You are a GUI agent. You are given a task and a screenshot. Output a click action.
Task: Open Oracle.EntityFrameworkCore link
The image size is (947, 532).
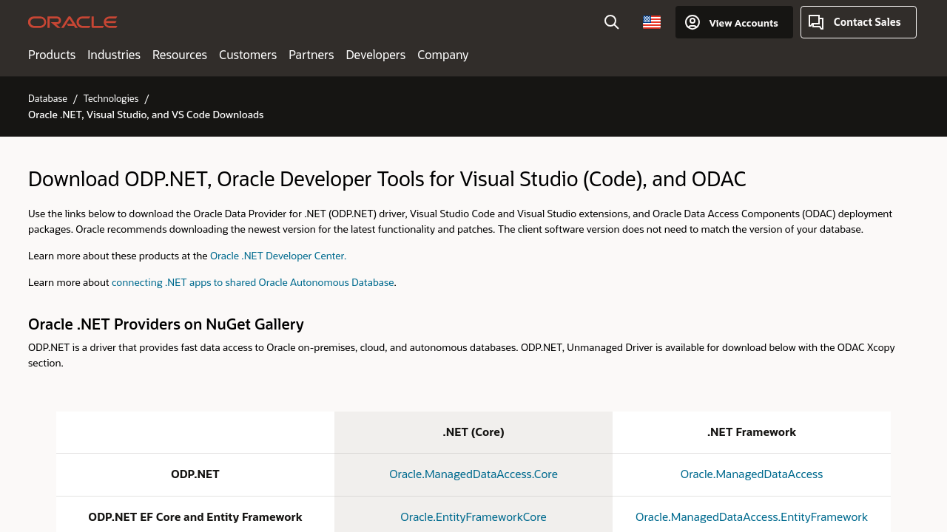[473, 517]
